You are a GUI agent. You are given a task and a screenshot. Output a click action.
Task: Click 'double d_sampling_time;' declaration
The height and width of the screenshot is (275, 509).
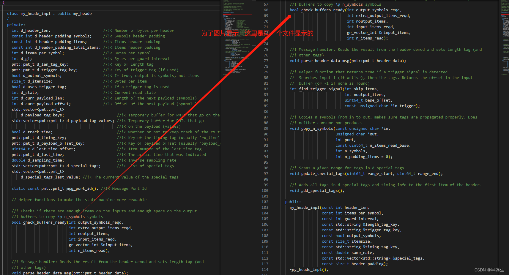pyautogui.click(x=37, y=160)
